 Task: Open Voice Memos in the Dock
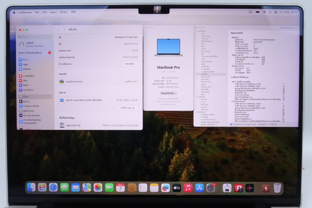[x=250, y=188]
